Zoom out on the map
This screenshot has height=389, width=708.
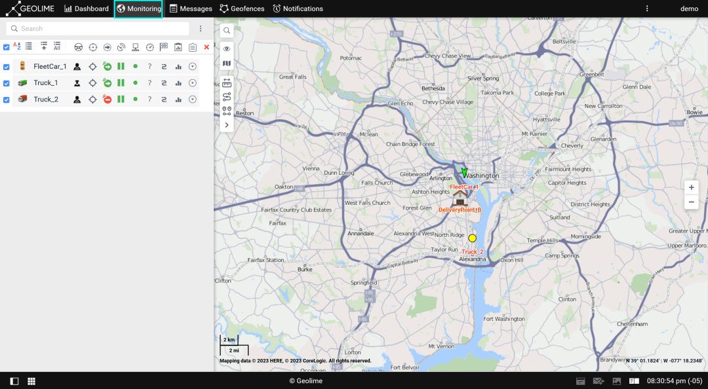tap(692, 202)
